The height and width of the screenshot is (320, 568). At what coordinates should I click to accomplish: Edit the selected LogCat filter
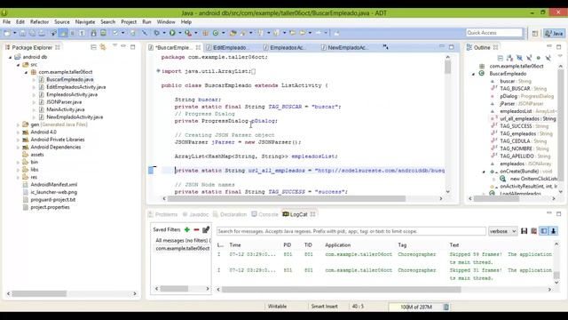206,229
